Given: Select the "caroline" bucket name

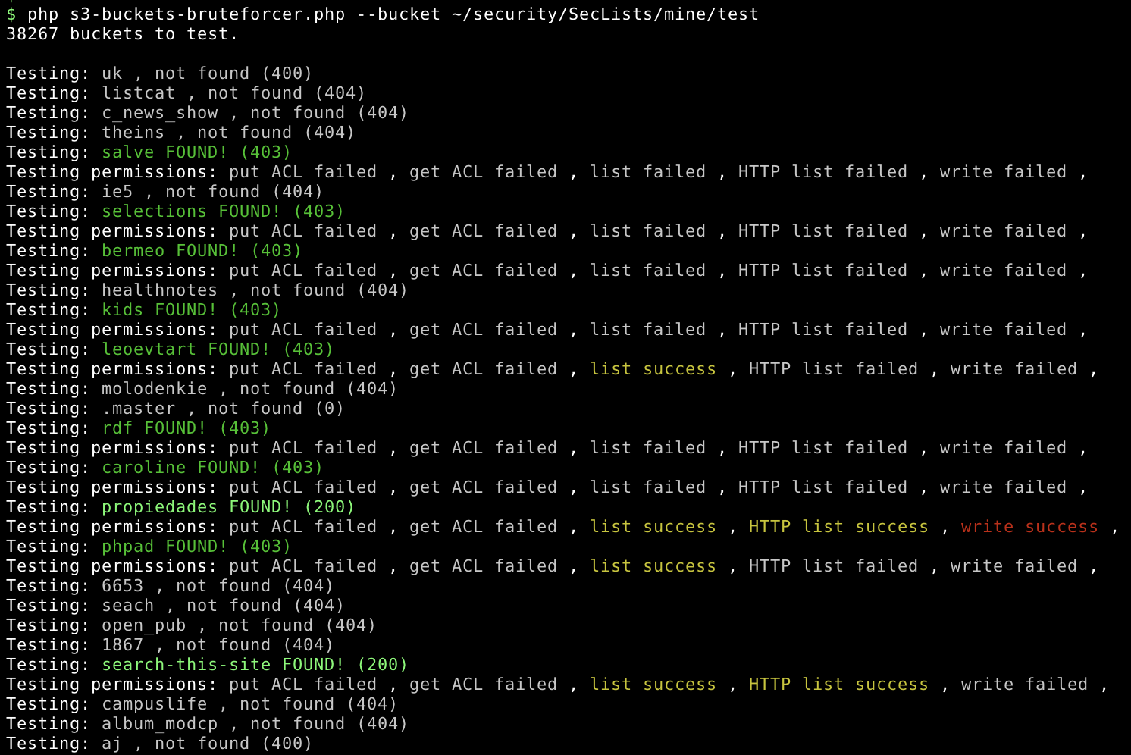Looking at the screenshot, I should [x=143, y=468].
